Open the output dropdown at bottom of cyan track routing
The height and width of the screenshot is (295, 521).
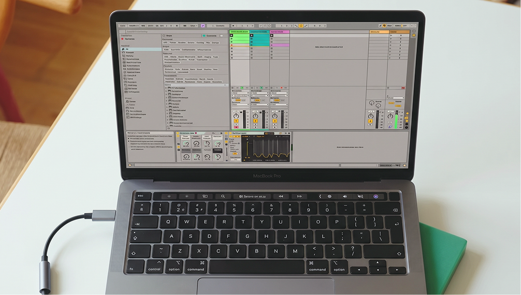(260, 105)
